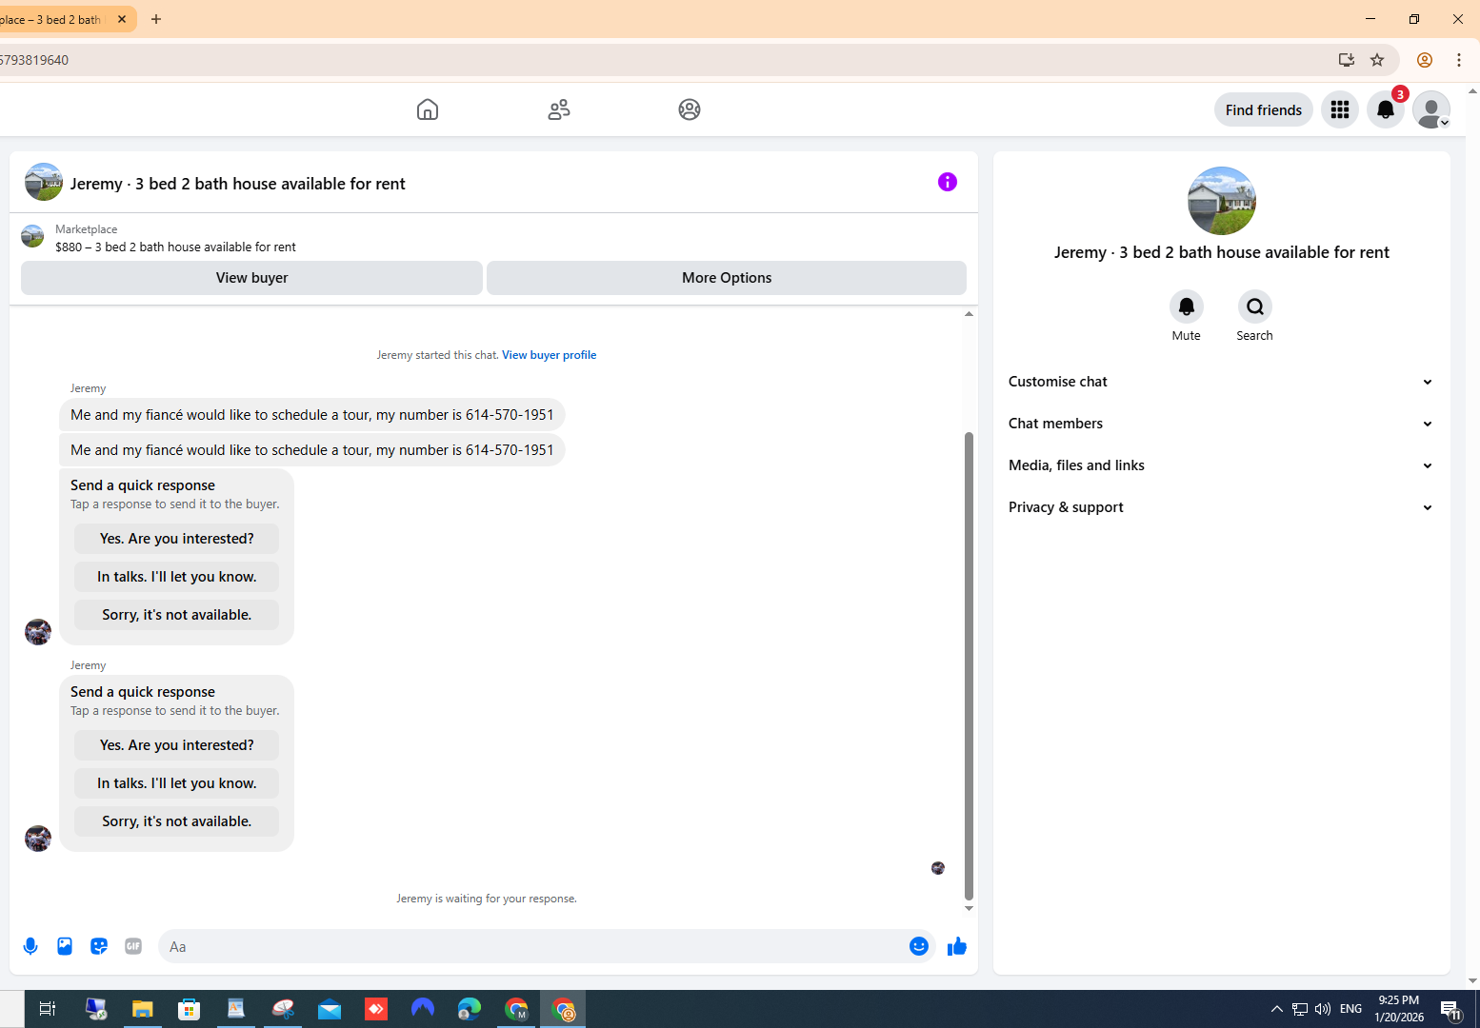
Task: Open the Chrome three-dot menu
Action: coord(1459,60)
